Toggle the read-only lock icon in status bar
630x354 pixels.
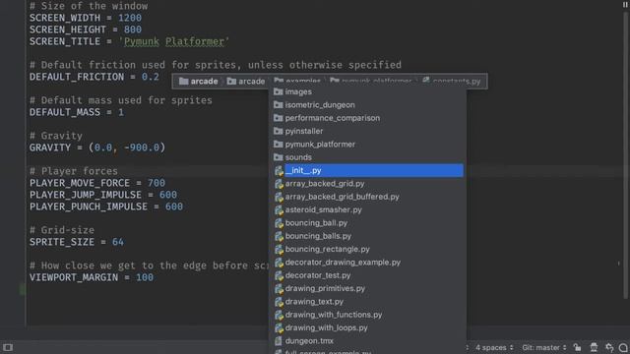[x=578, y=347]
